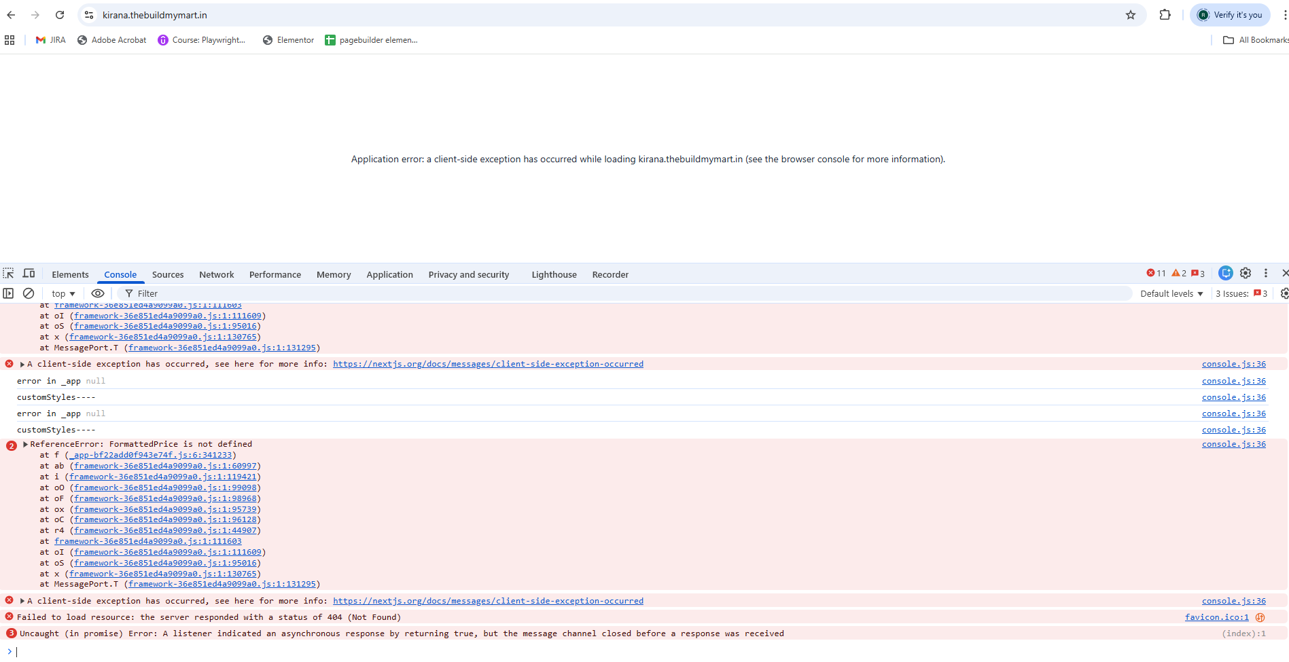Open the Default levels dropdown

[1171, 293]
